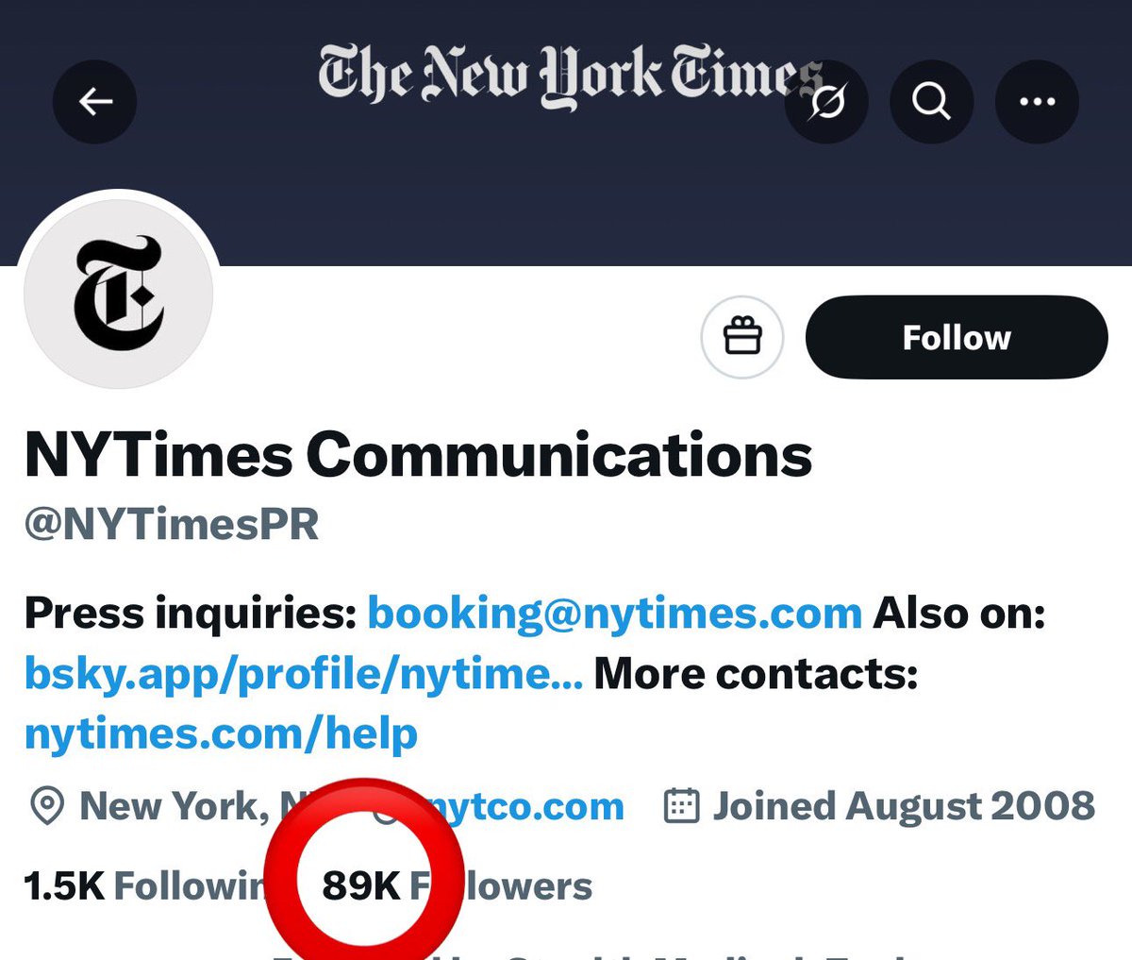Open the booking@nytimes.com email link
This screenshot has height=960, width=1132.
click(x=614, y=614)
